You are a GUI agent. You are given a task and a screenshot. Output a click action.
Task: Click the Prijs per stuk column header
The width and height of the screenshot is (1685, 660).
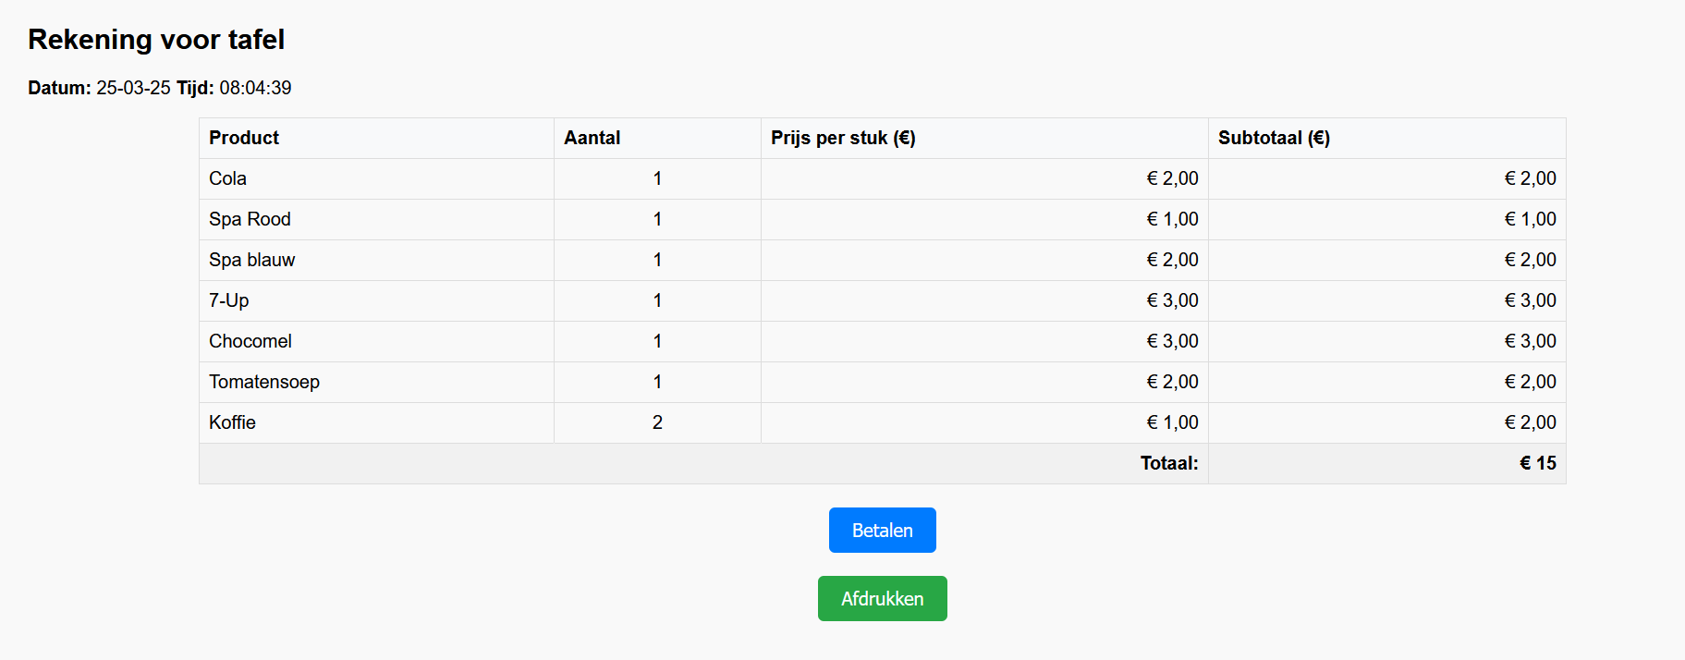842,138
